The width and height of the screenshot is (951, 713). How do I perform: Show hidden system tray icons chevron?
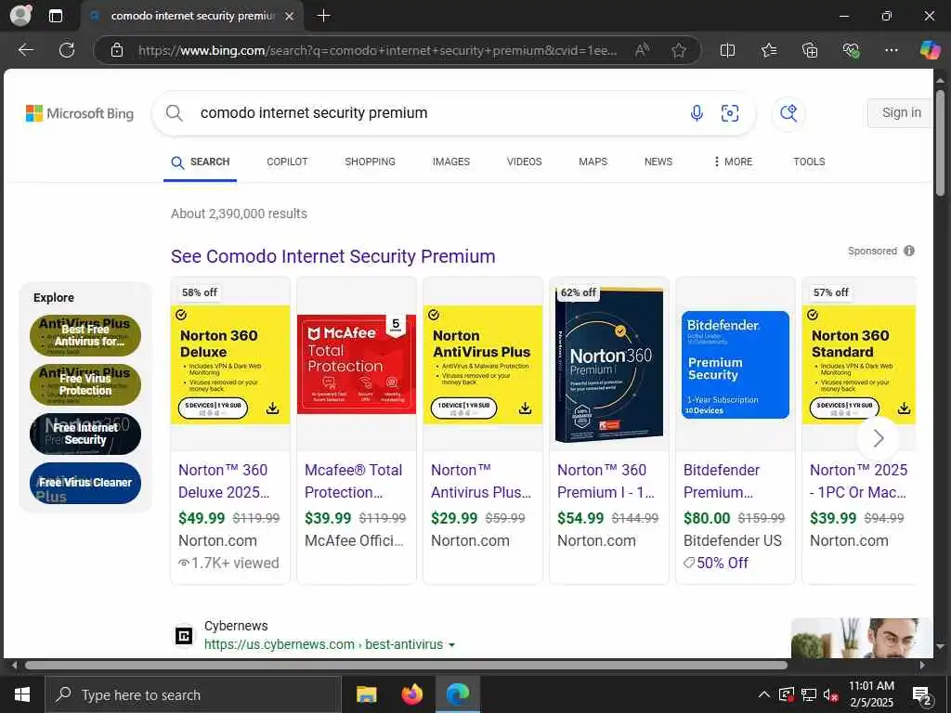pos(764,694)
